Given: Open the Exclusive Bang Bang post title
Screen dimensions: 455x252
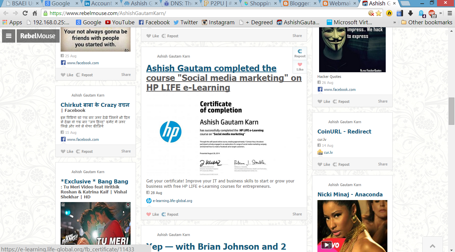Looking at the screenshot, I should [x=94, y=189].
